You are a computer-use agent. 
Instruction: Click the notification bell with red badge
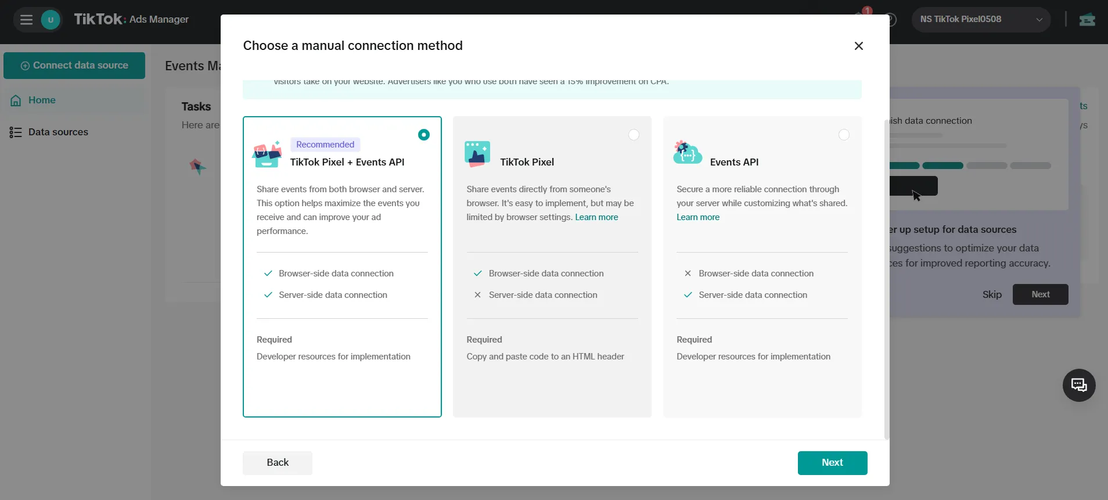[x=861, y=16]
